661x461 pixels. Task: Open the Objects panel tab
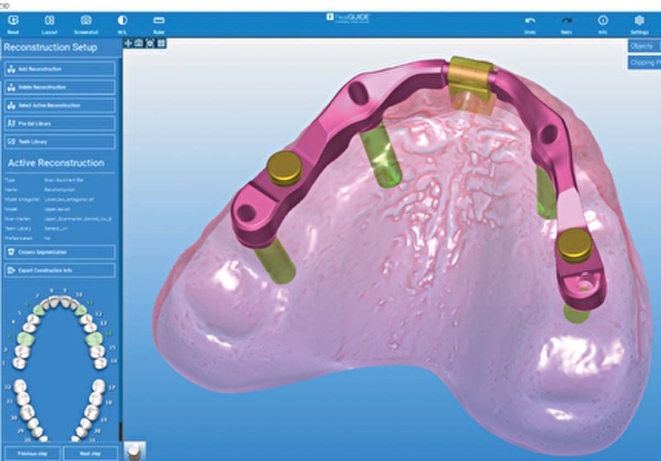tap(644, 46)
